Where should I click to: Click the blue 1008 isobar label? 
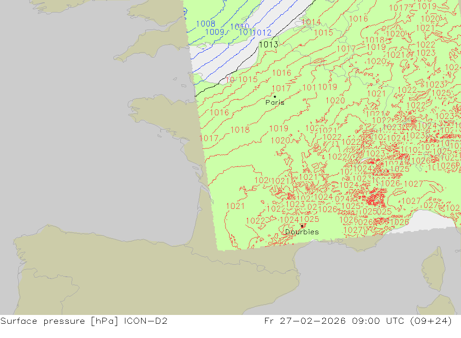point(206,24)
